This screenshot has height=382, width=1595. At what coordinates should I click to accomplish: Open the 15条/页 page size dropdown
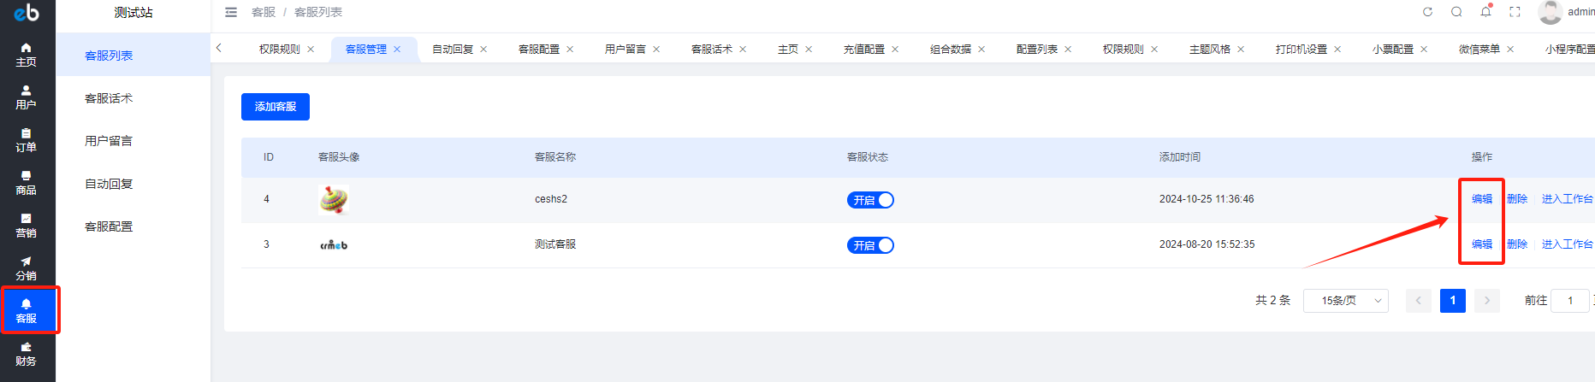[1345, 301]
